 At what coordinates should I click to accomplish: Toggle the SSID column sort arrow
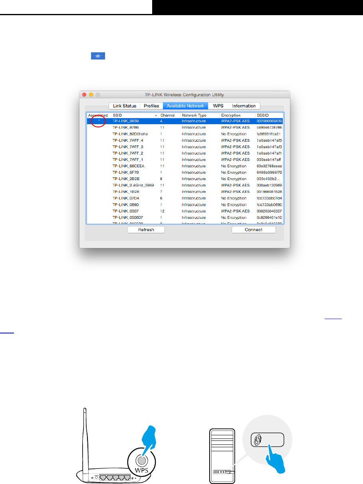coord(156,115)
